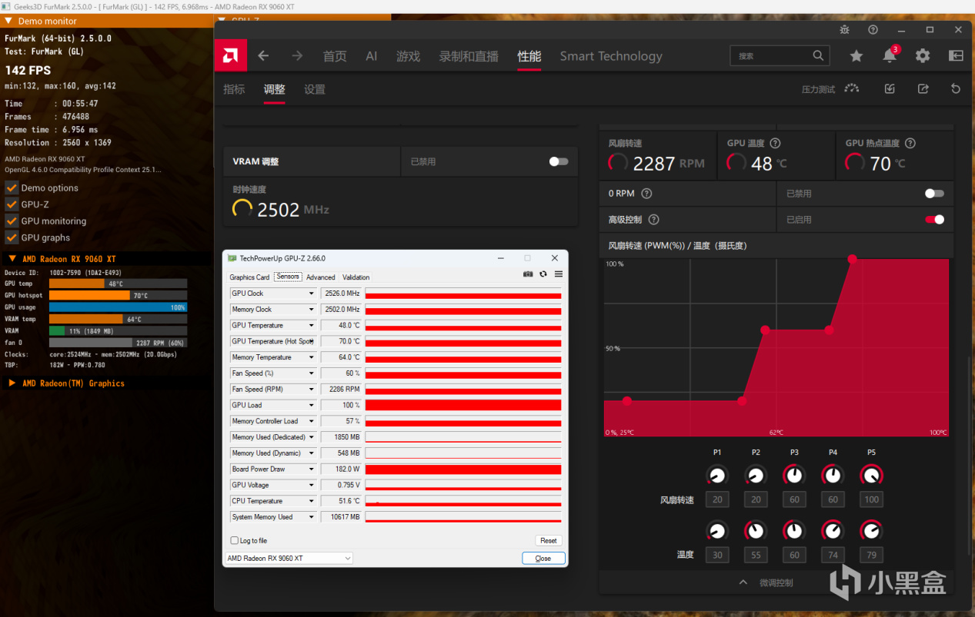
Task: Switch to 首页 tab in AMD Software
Action: pos(334,56)
